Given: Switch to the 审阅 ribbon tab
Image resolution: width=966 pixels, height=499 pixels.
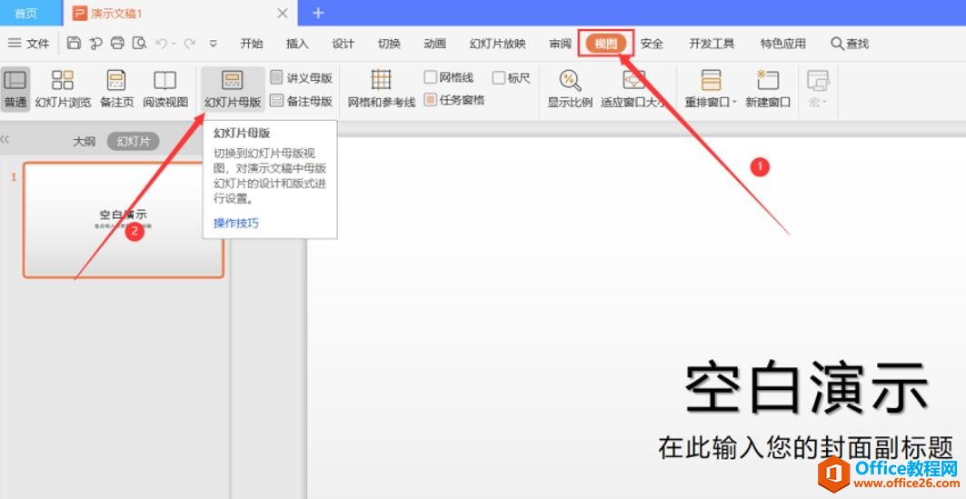Looking at the screenshot, I should click(x=561, y=43).
